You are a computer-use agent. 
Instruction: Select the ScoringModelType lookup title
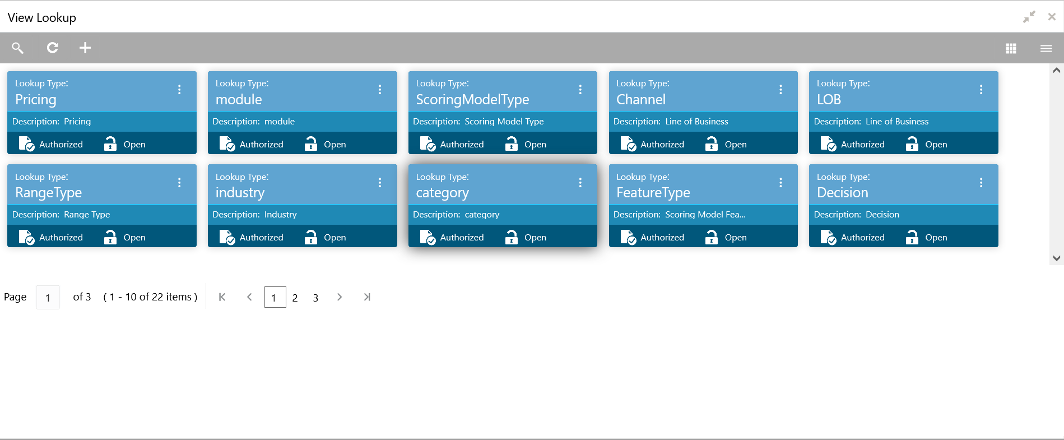click(x=472, y=100)
